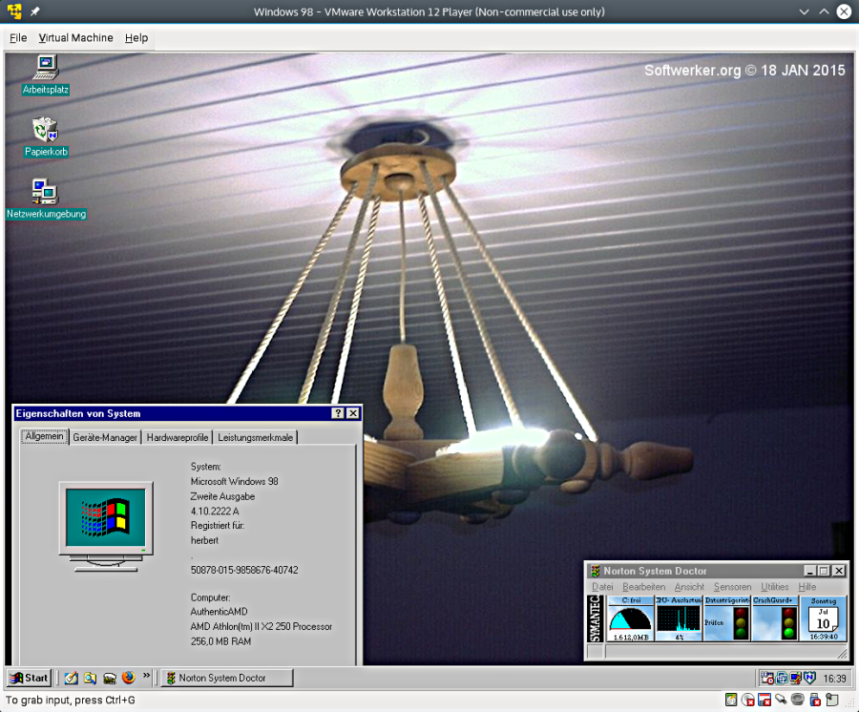Click the calendar date sensor in Norton
Screen dimensions: 859x712
(822, 618)
